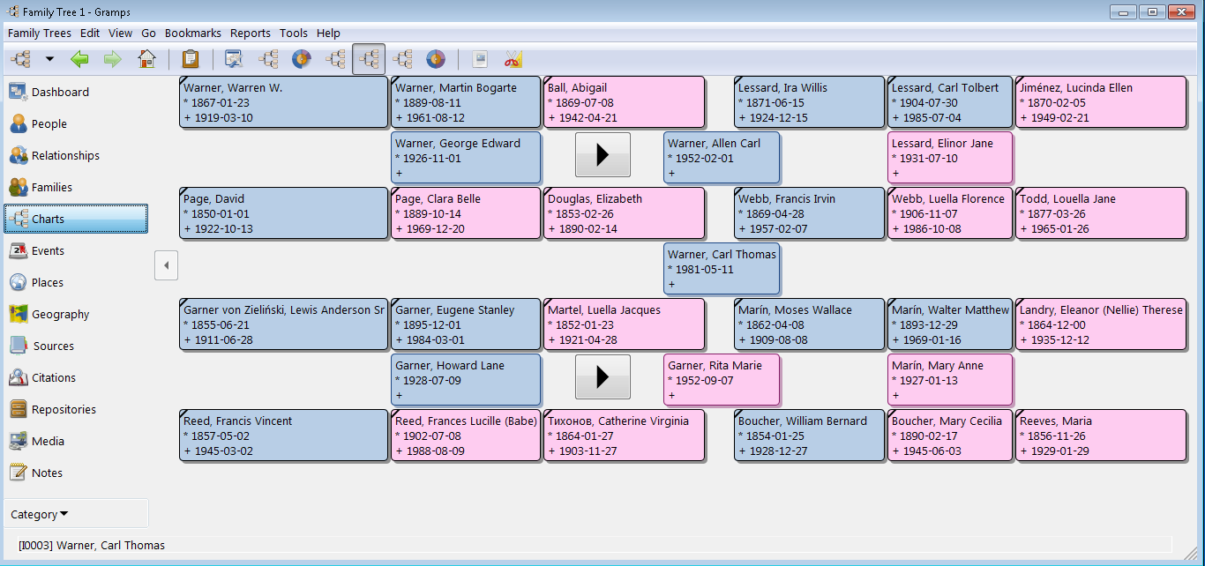The image size is (1205, 566).
Task: Open the configure view toolbar icon
Action: click(x=234, y=59)
